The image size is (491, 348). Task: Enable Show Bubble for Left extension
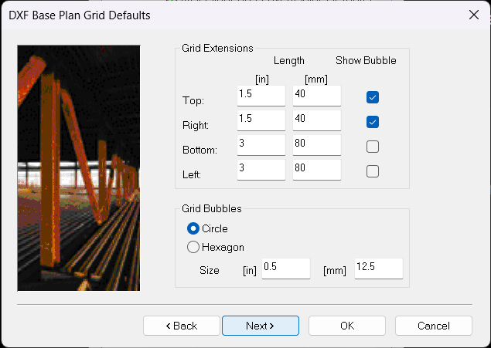(x=373, y=171)
